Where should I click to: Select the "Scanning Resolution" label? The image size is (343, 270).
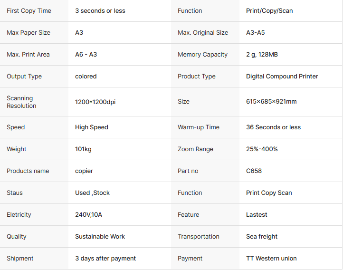(x=21, y=102)
